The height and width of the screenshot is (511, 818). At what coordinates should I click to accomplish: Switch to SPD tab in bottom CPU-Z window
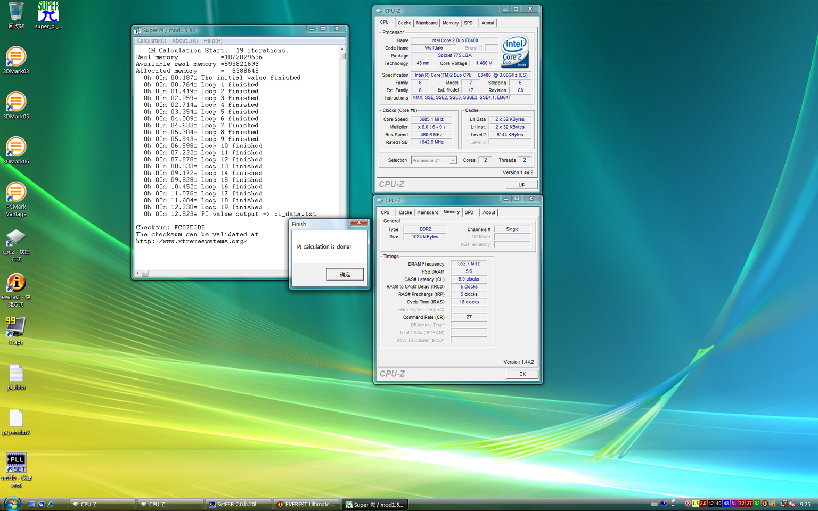tap(469, 212)
